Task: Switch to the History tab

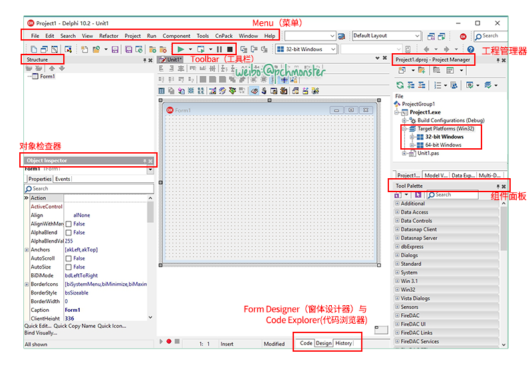Action: [343, 343]
